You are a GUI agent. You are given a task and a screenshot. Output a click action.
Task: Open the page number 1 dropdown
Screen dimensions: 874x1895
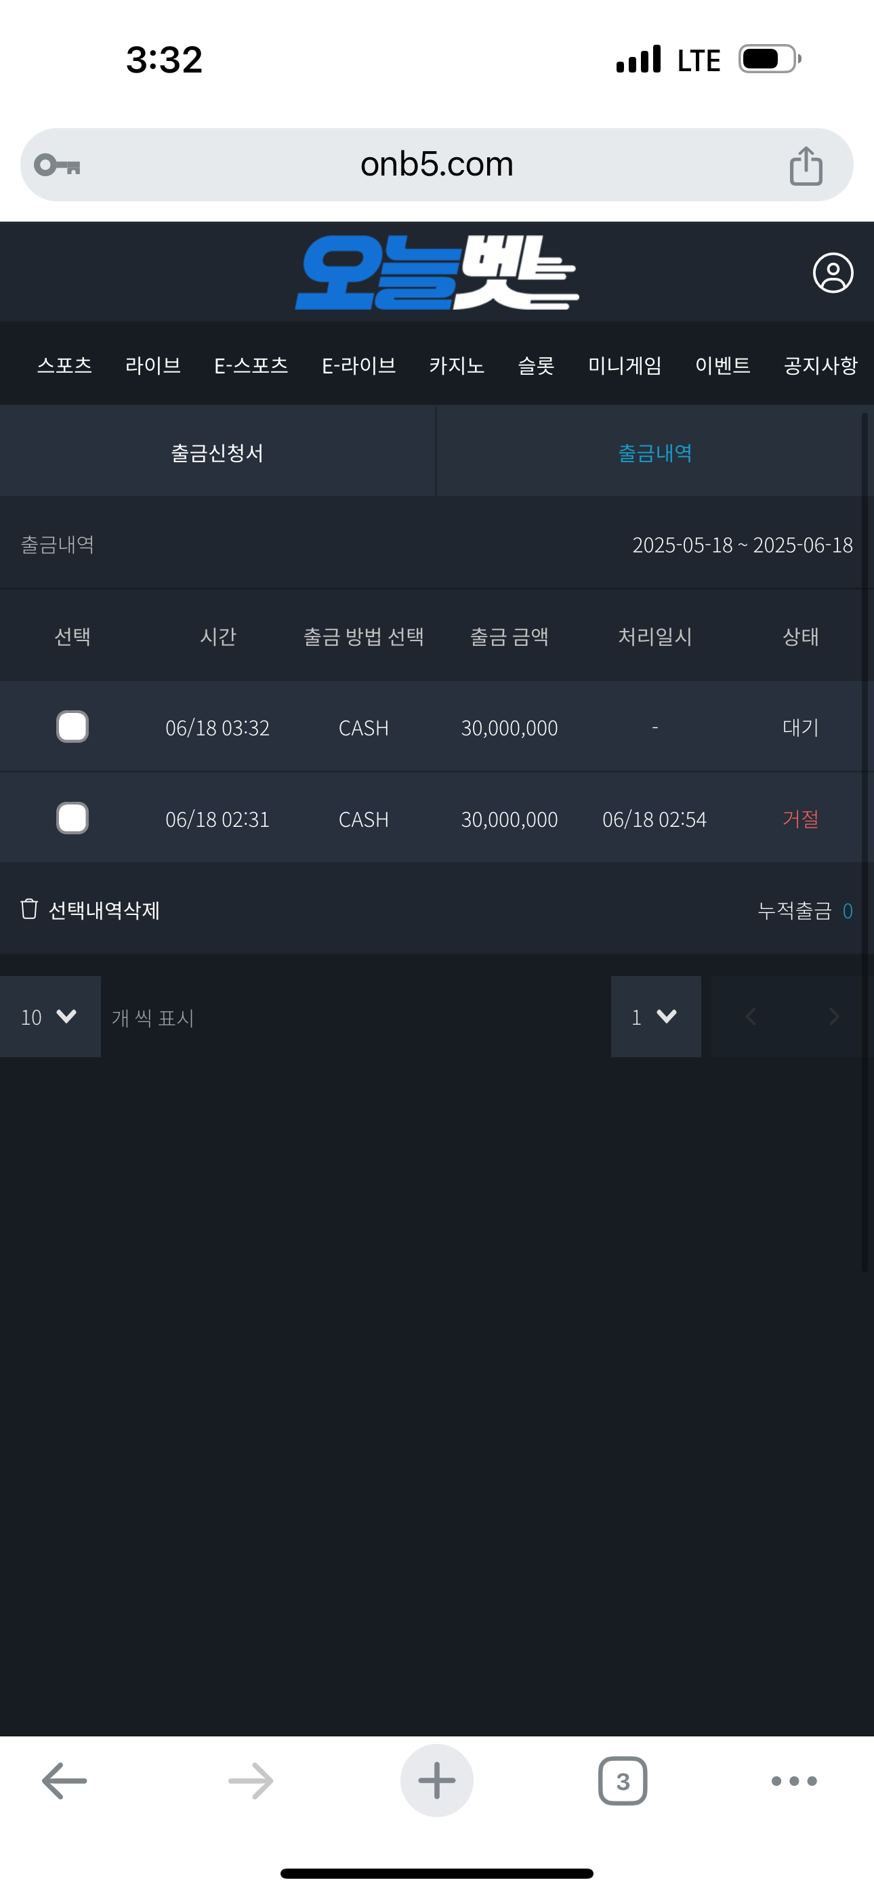click(x=654, y=1017)
